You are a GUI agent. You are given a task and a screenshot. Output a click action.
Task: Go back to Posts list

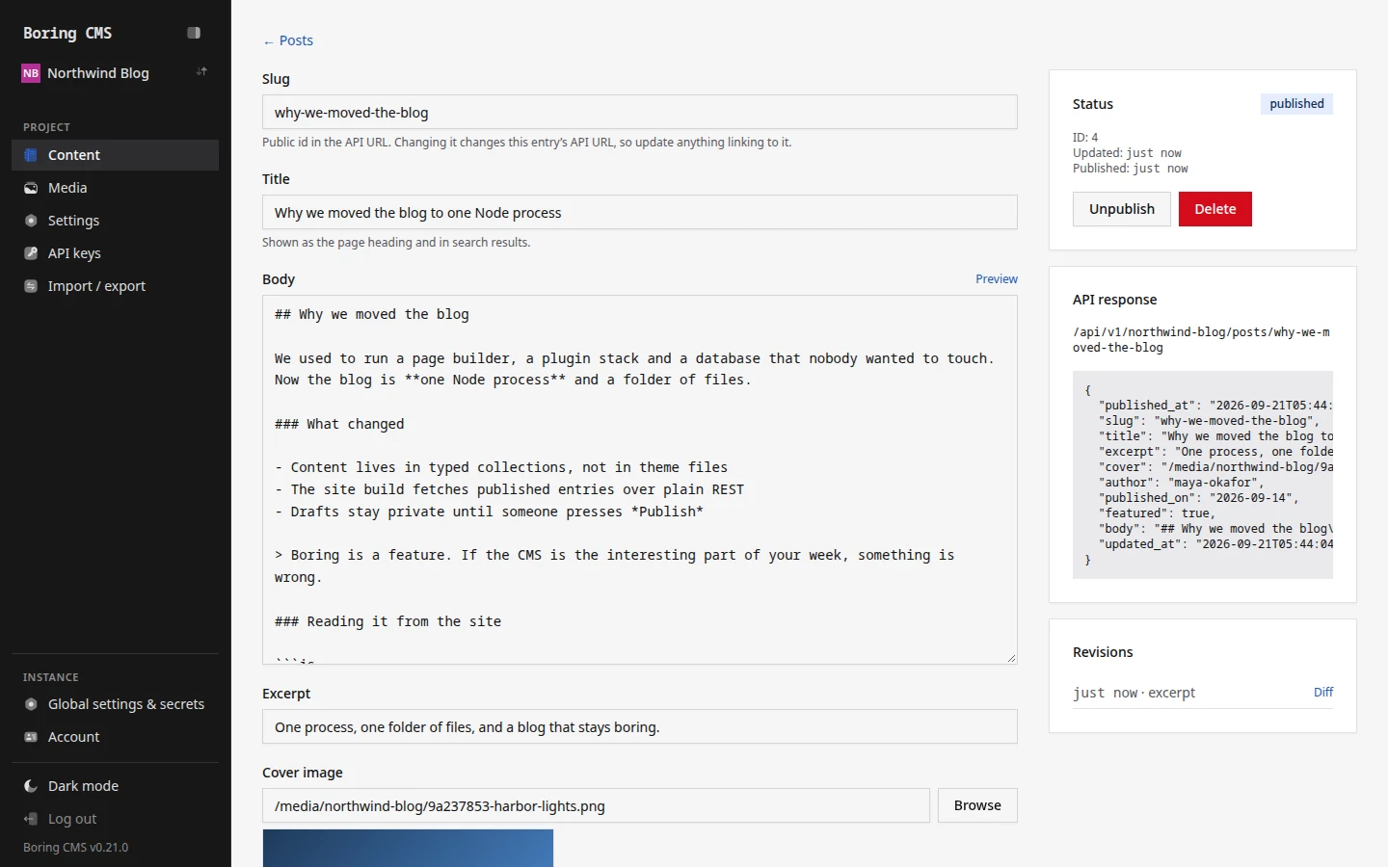click(288, 40)
